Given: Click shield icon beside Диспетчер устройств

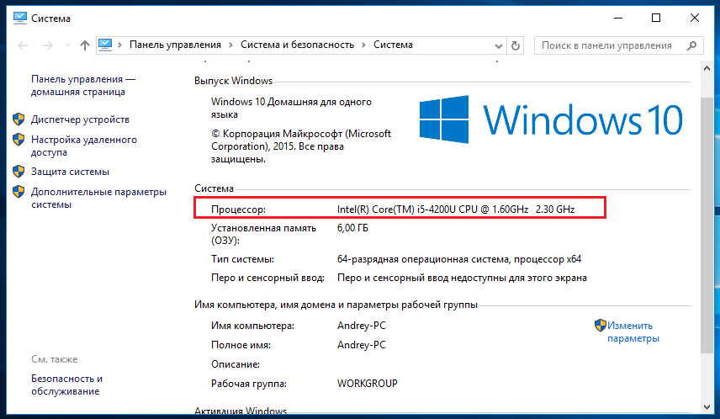Looking at the screenshot, I should coord(19,119).
